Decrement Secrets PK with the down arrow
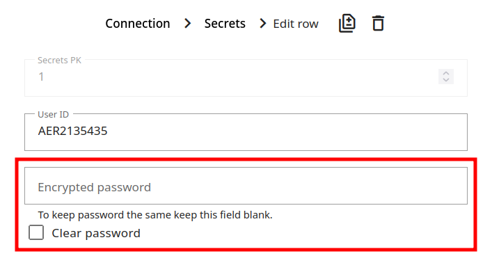492x272 pixels. pos(446,80)
